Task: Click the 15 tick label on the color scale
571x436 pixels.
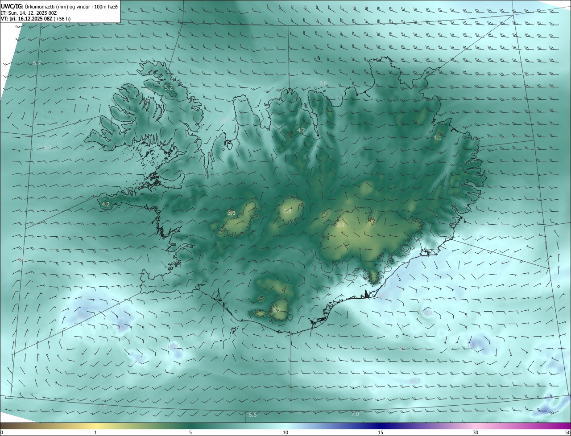Action: point(381,433)
